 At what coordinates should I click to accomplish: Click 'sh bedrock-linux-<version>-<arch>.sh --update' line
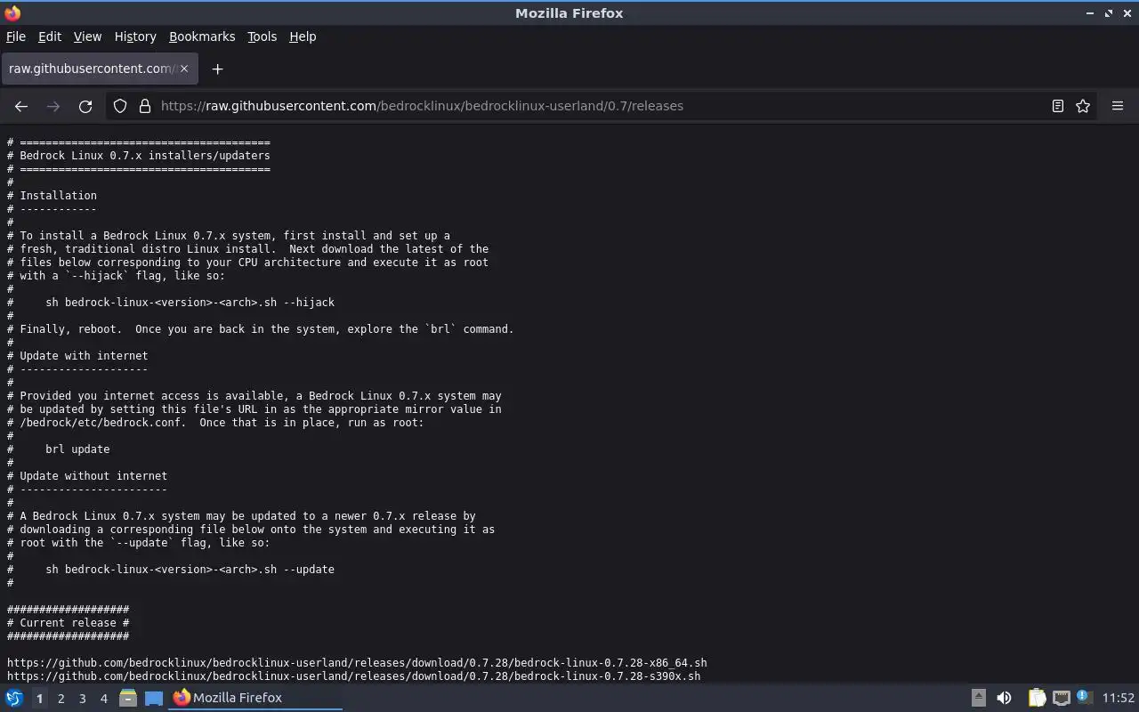tap(190, 570)
